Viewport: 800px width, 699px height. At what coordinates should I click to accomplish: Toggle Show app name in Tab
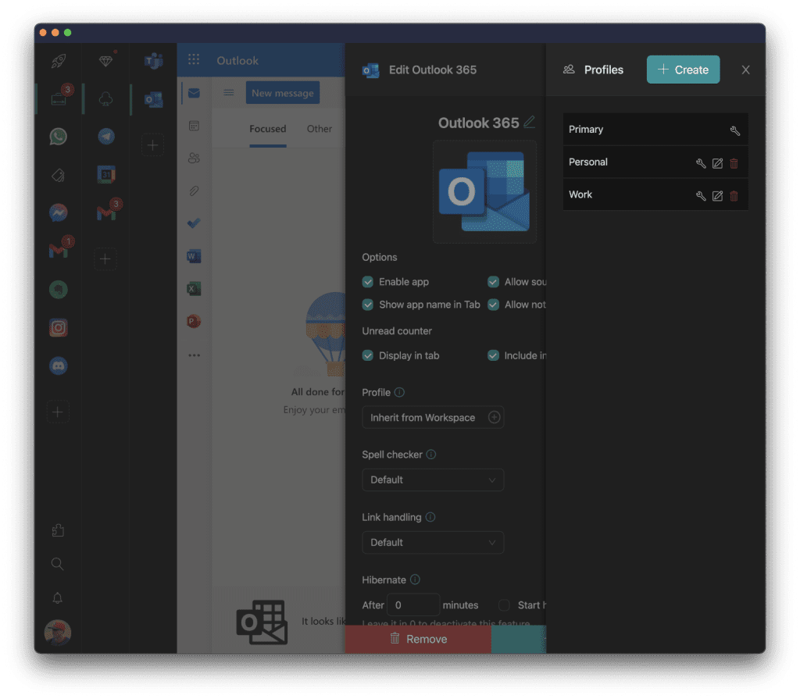(367, 305)
